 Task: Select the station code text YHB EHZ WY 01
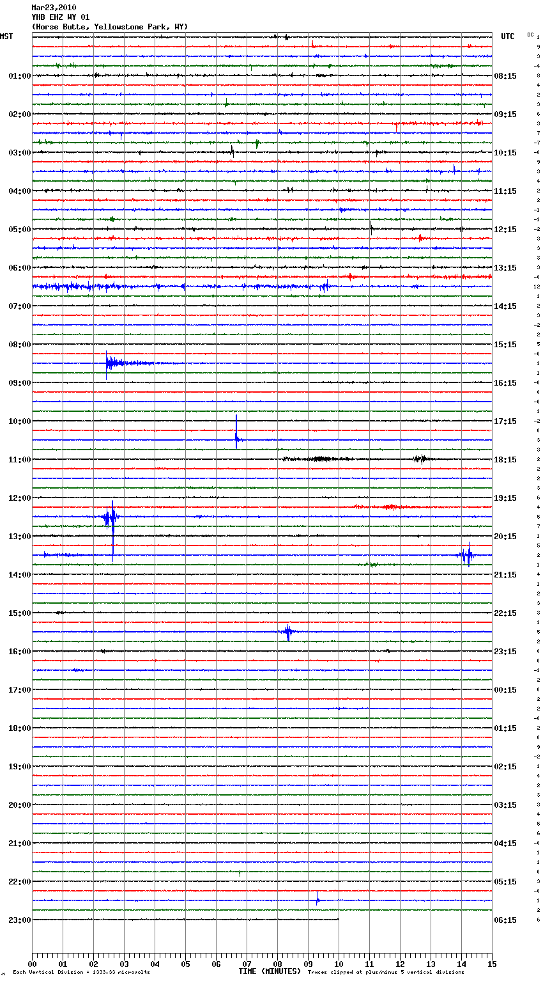(x=61, y=17)
